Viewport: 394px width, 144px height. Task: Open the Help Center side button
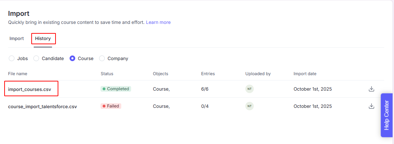(x=387, y=115)
